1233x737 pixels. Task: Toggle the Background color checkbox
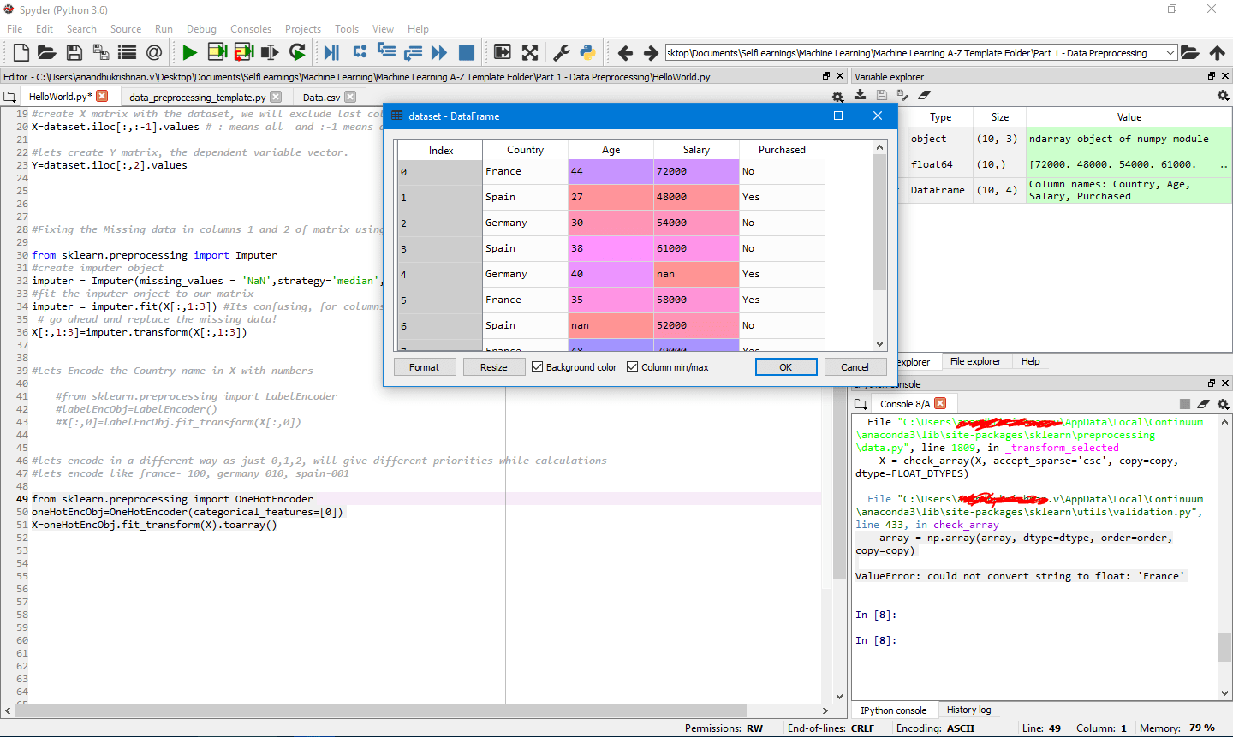point(539,366)
